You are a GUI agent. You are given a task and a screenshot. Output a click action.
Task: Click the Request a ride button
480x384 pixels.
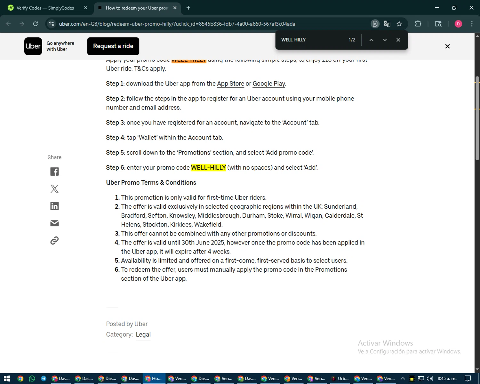click(x=113, y=46)
